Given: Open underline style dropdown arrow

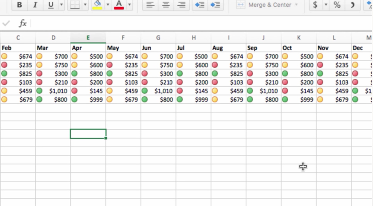Looking at the screenshot, I should 61,5.
